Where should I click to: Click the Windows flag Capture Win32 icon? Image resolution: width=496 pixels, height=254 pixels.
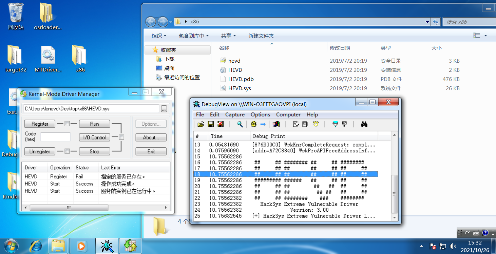276,124
